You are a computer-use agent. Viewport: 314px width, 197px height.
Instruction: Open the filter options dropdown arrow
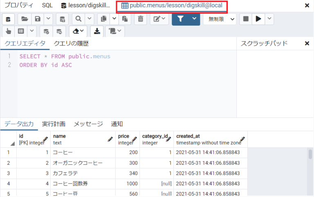[x=194, y=19]
